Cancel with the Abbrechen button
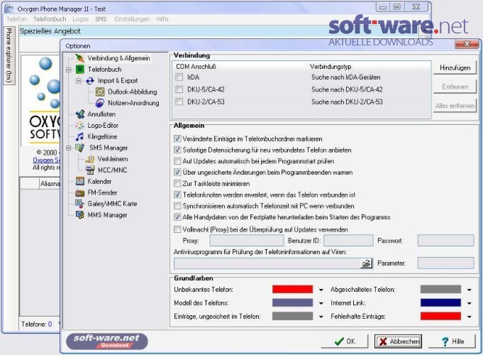The height and width of the screenshot is (355, 483). [x=398, y=342]
